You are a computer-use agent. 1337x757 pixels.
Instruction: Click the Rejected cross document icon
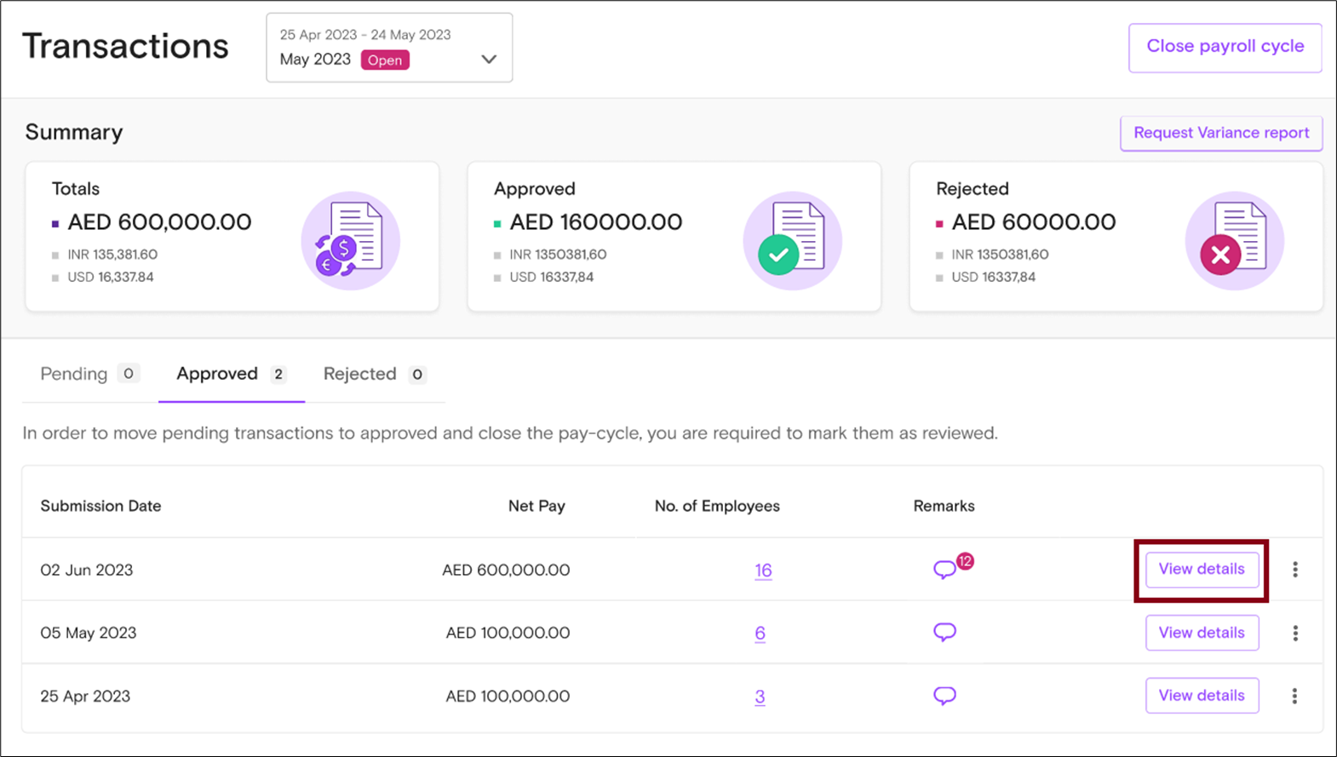[x=1235, y=240]
